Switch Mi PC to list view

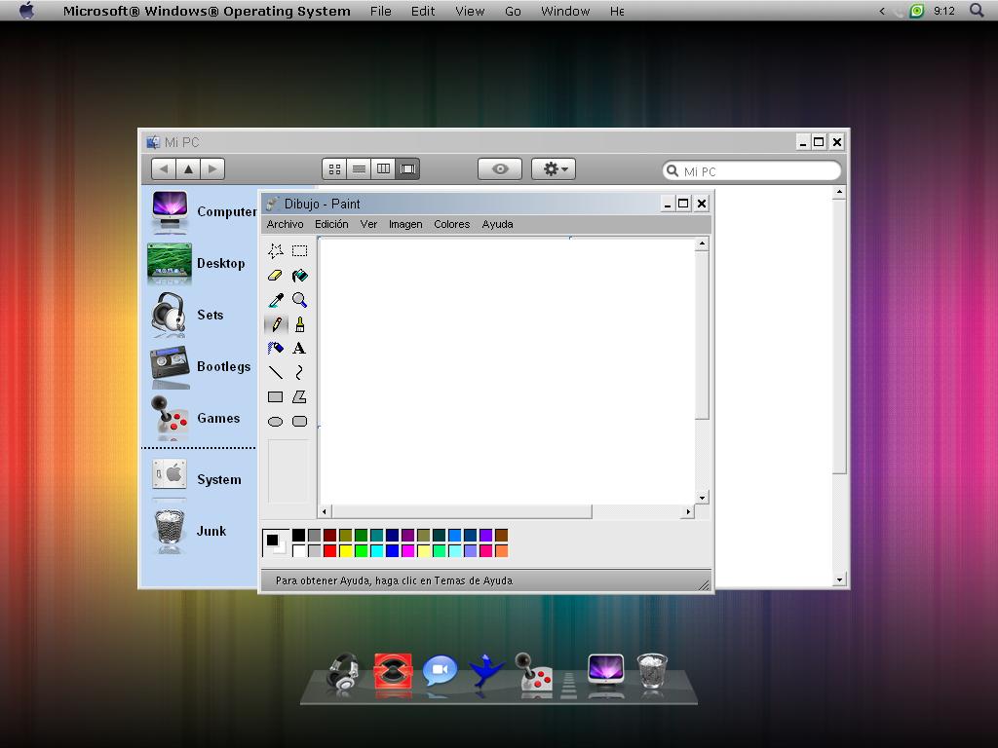click(359, 169)
